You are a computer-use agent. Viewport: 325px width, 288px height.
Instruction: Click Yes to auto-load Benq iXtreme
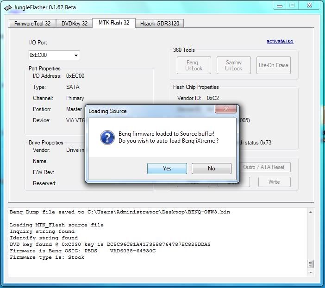tap(167, 169)
